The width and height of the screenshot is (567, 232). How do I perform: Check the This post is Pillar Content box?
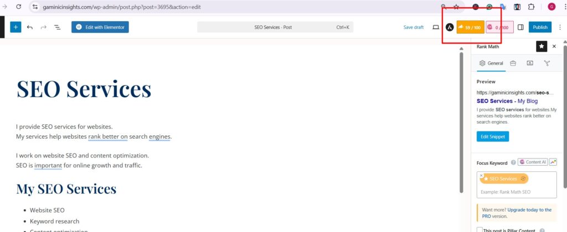[x=480, y=229]
